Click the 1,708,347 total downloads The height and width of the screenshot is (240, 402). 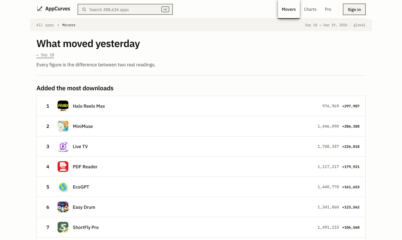(x=328, y=147)
